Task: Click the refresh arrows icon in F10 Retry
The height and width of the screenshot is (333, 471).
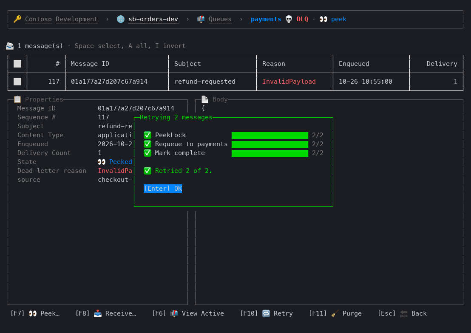Action: point(266,313)
